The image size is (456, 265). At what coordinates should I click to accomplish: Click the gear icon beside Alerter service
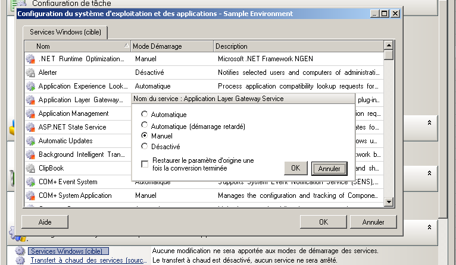(x=30, y=72)
